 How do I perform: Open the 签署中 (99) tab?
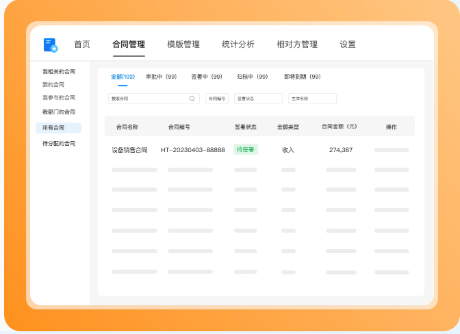pyautogui.click(x=207, y=77)
